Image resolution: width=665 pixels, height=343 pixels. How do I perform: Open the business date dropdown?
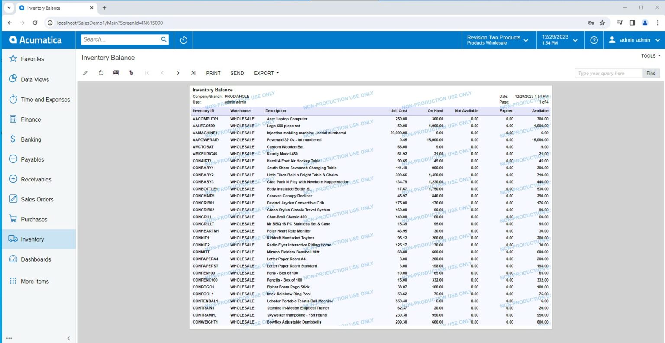(x=559, y=40)
